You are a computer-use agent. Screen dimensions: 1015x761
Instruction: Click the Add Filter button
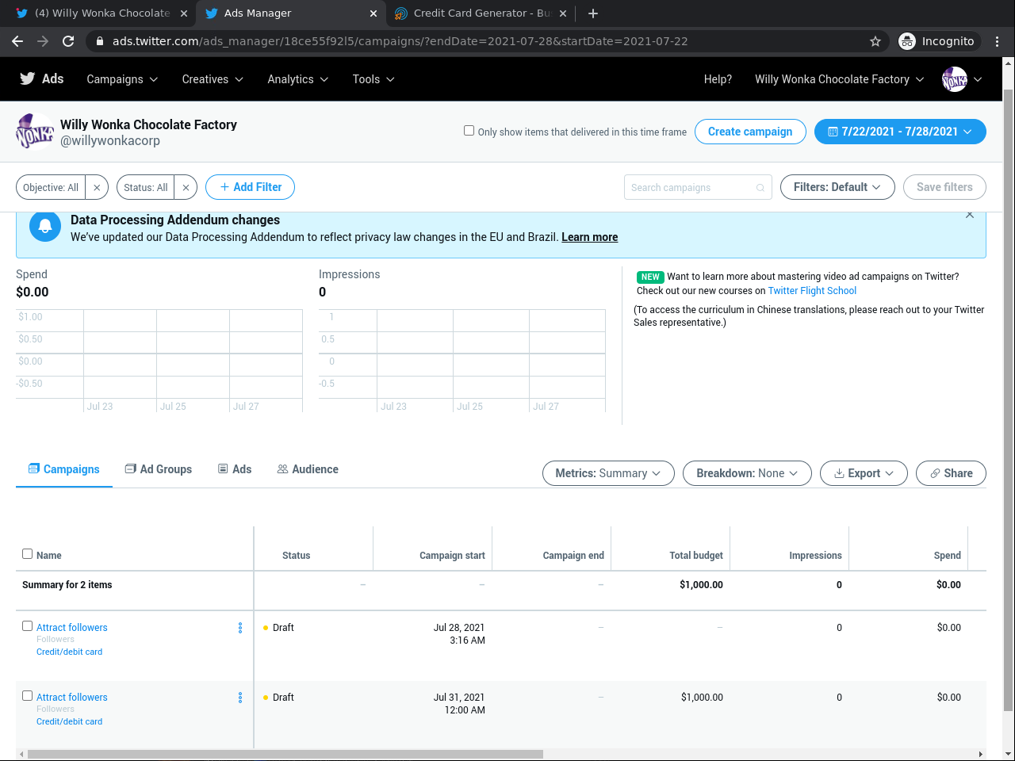tap(250, 187)
